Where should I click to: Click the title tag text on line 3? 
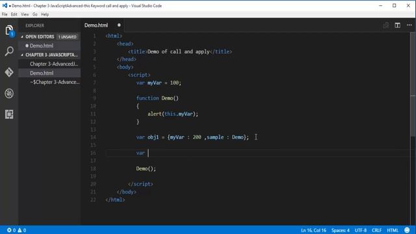(179, 51)
